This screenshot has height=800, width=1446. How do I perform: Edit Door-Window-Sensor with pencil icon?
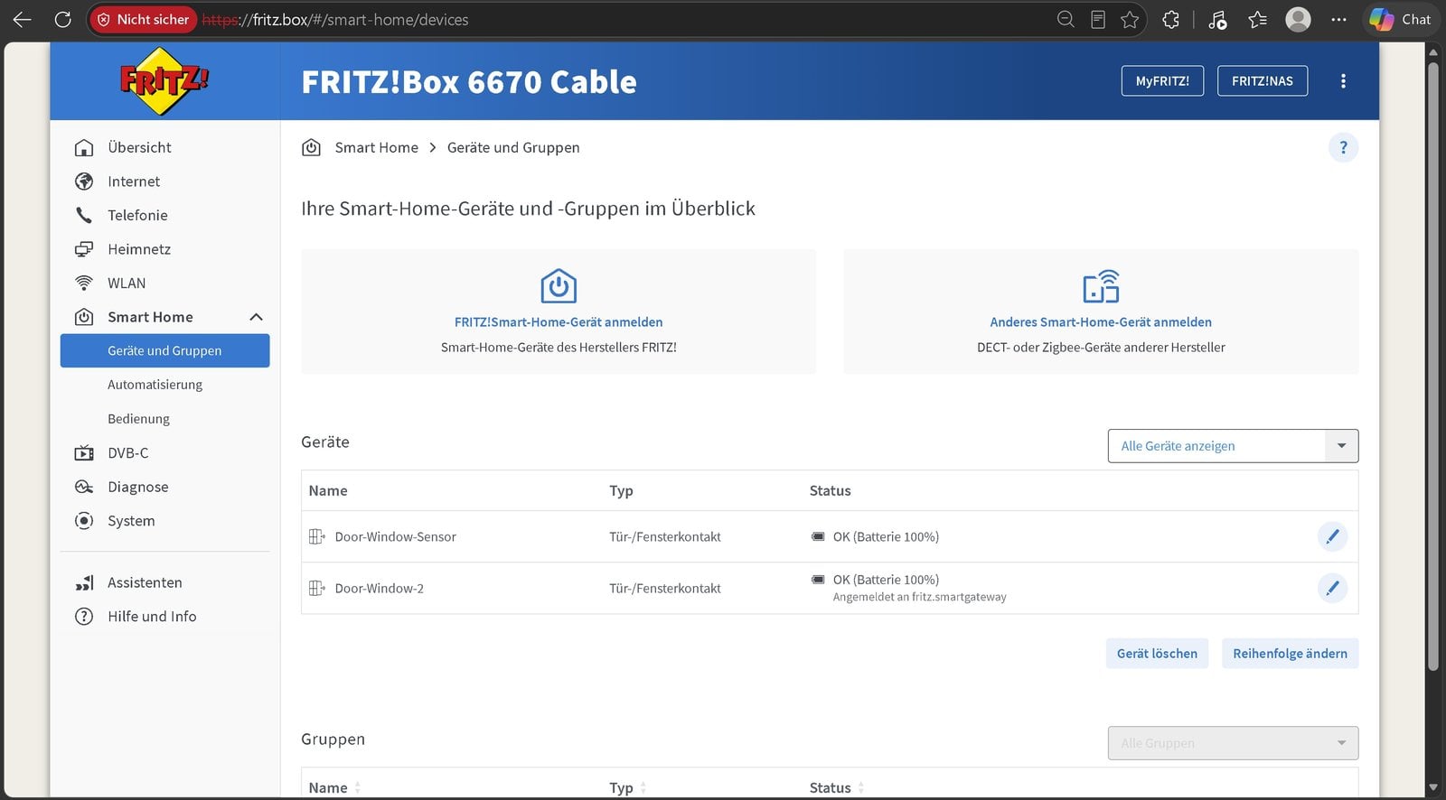(1332, 536)
